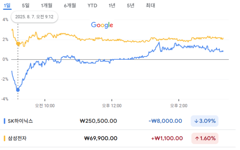This screenshot has width=240, height=150.
Task: Select the 6개월 chart range
Action: coord(70,6)
